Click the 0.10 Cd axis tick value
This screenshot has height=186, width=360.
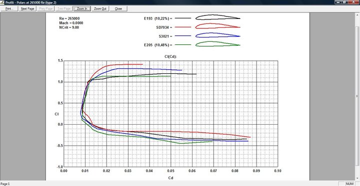277,171
